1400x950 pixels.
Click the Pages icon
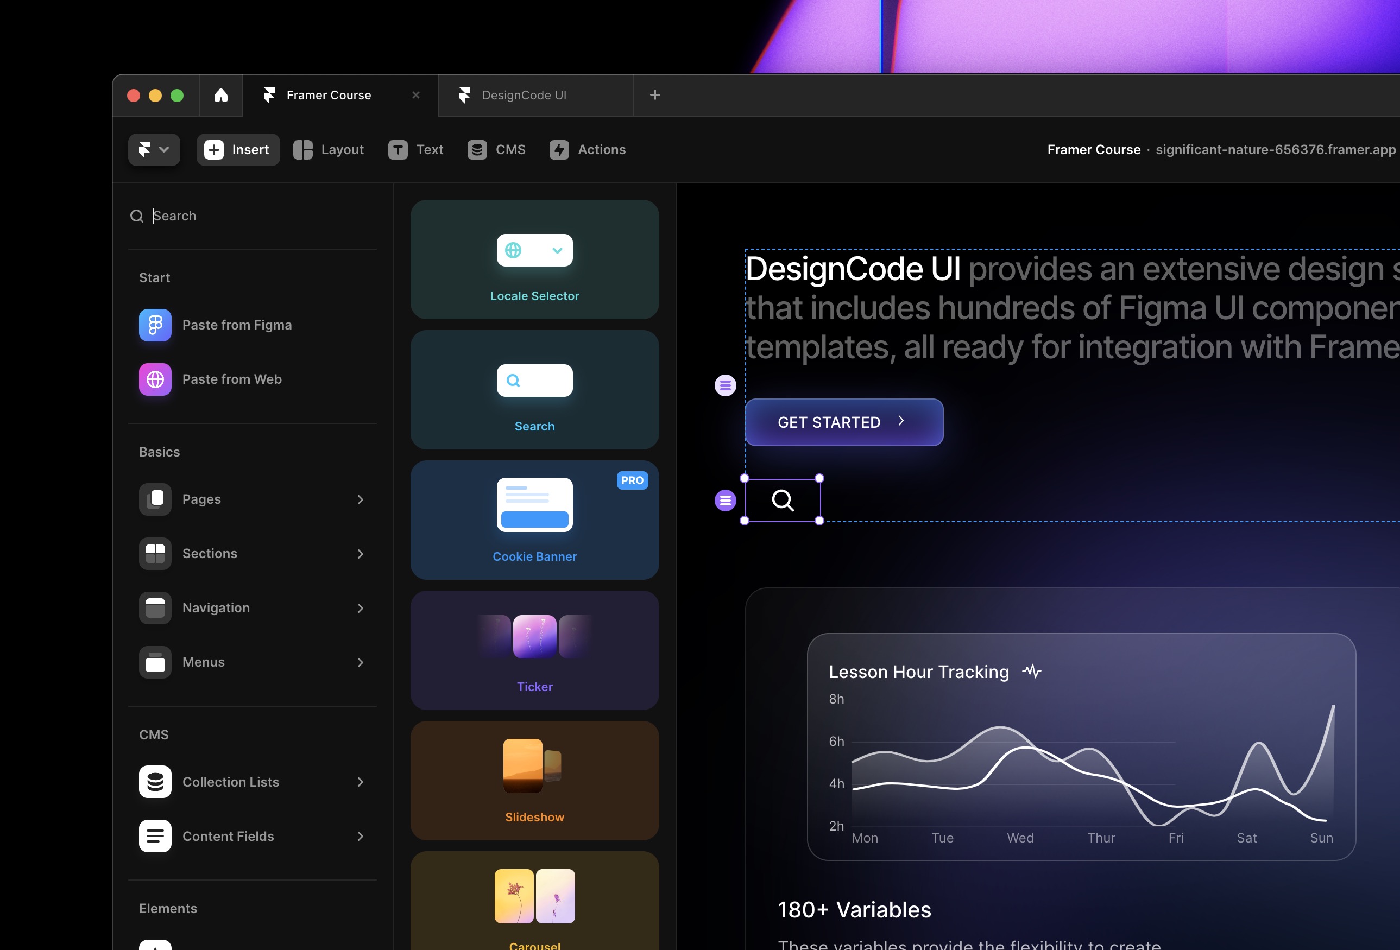(155, 499)
